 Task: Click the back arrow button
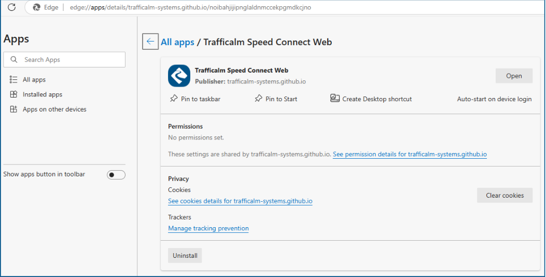tap(150, 42)
